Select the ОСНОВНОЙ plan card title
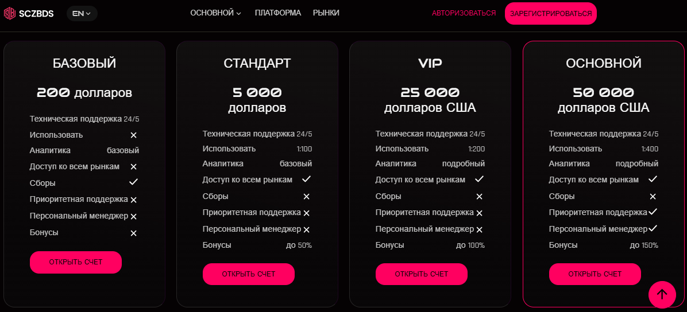Screen dimensions: 687x312 coord(604,63)
